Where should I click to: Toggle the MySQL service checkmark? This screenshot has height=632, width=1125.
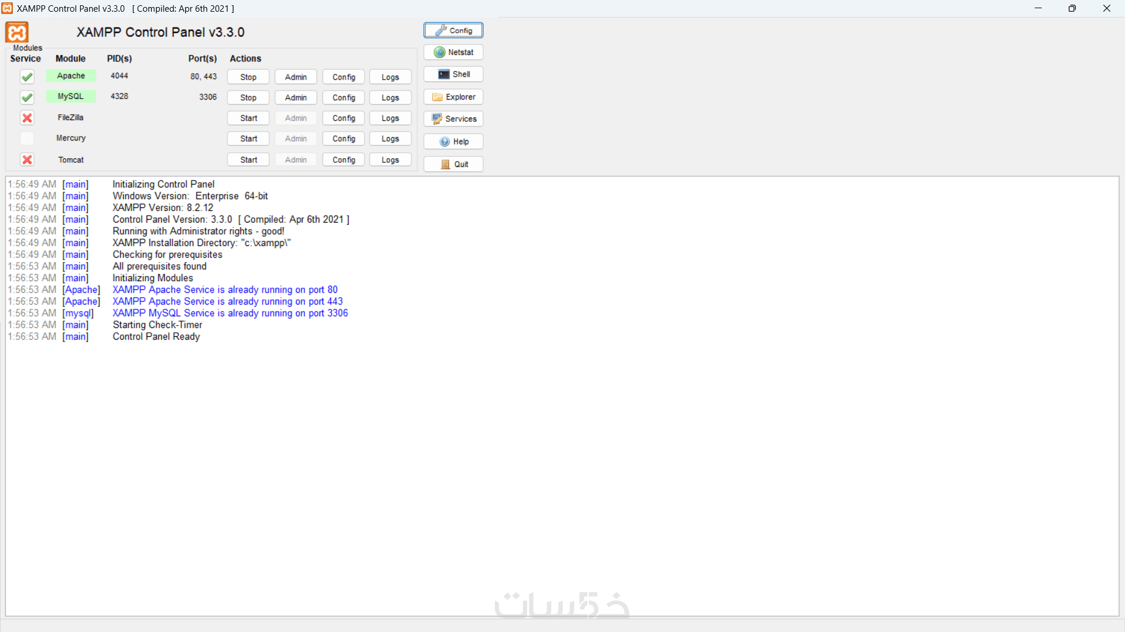point(27,97)
